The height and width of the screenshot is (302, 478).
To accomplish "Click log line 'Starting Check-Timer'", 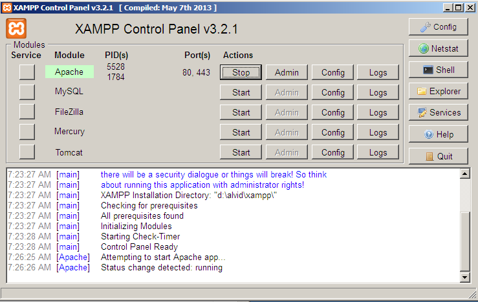I will (x=140, y=236).
